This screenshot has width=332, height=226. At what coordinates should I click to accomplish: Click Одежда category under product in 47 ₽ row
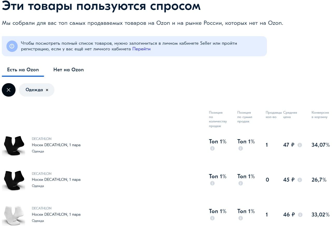click(x=38, y=151)
